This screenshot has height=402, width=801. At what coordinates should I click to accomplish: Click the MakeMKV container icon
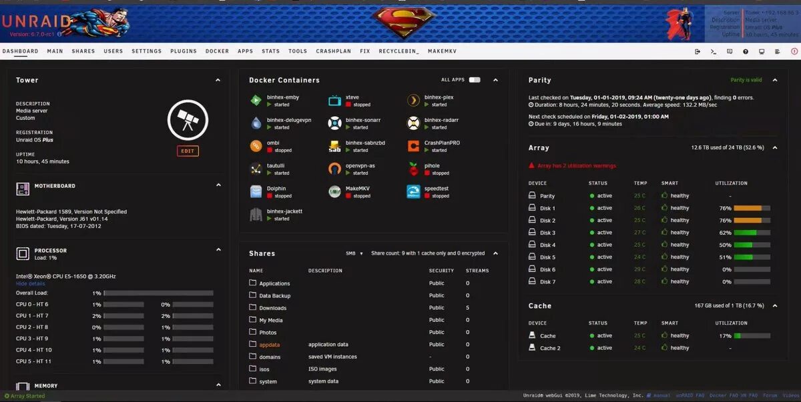point(334,192)
